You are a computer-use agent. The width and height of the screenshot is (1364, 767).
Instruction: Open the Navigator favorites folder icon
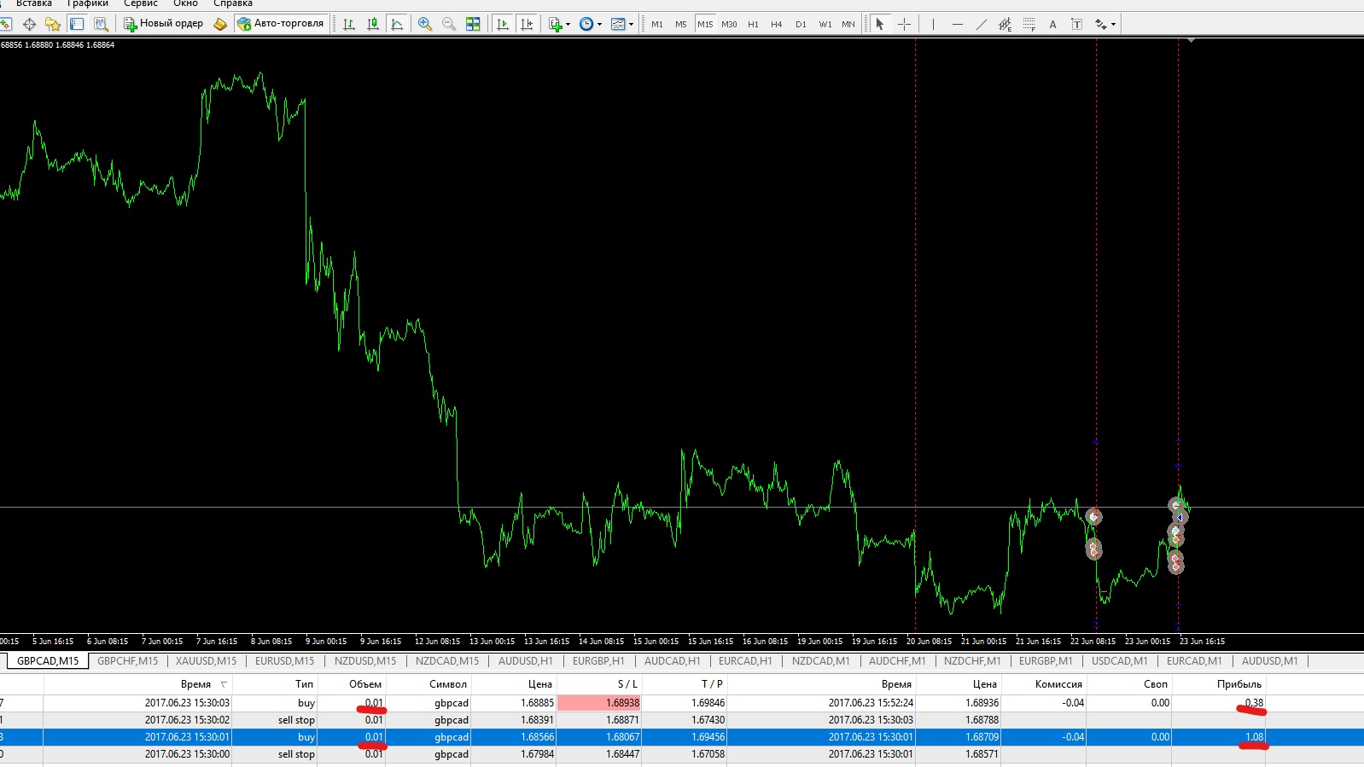point(53,24)
